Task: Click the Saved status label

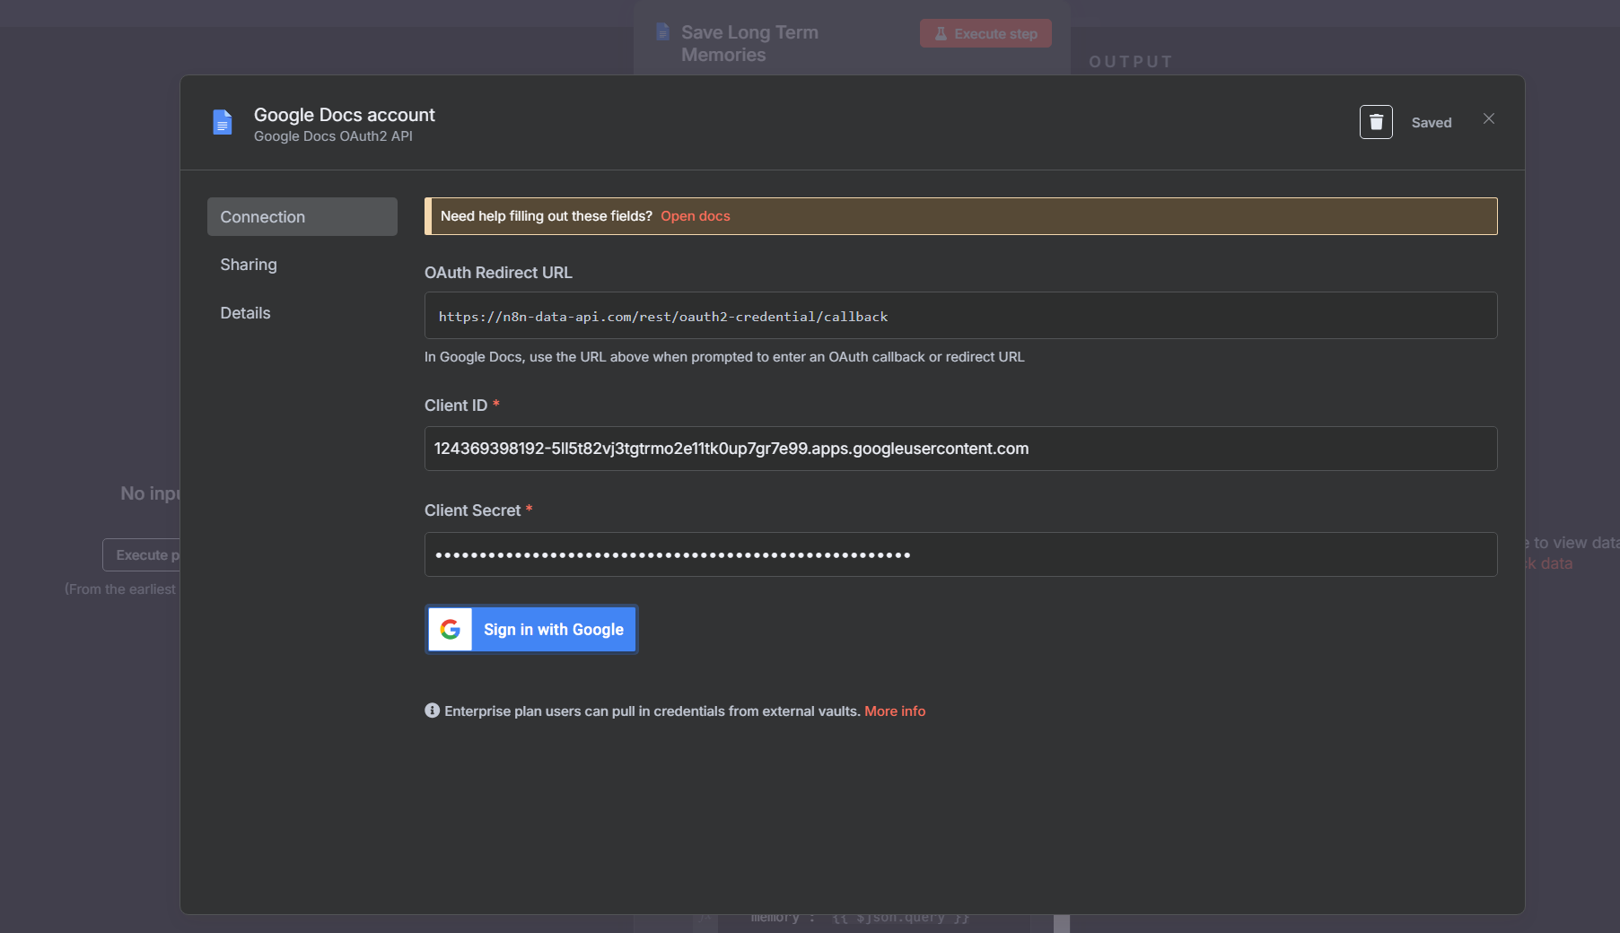Action: pos(1431,123)
